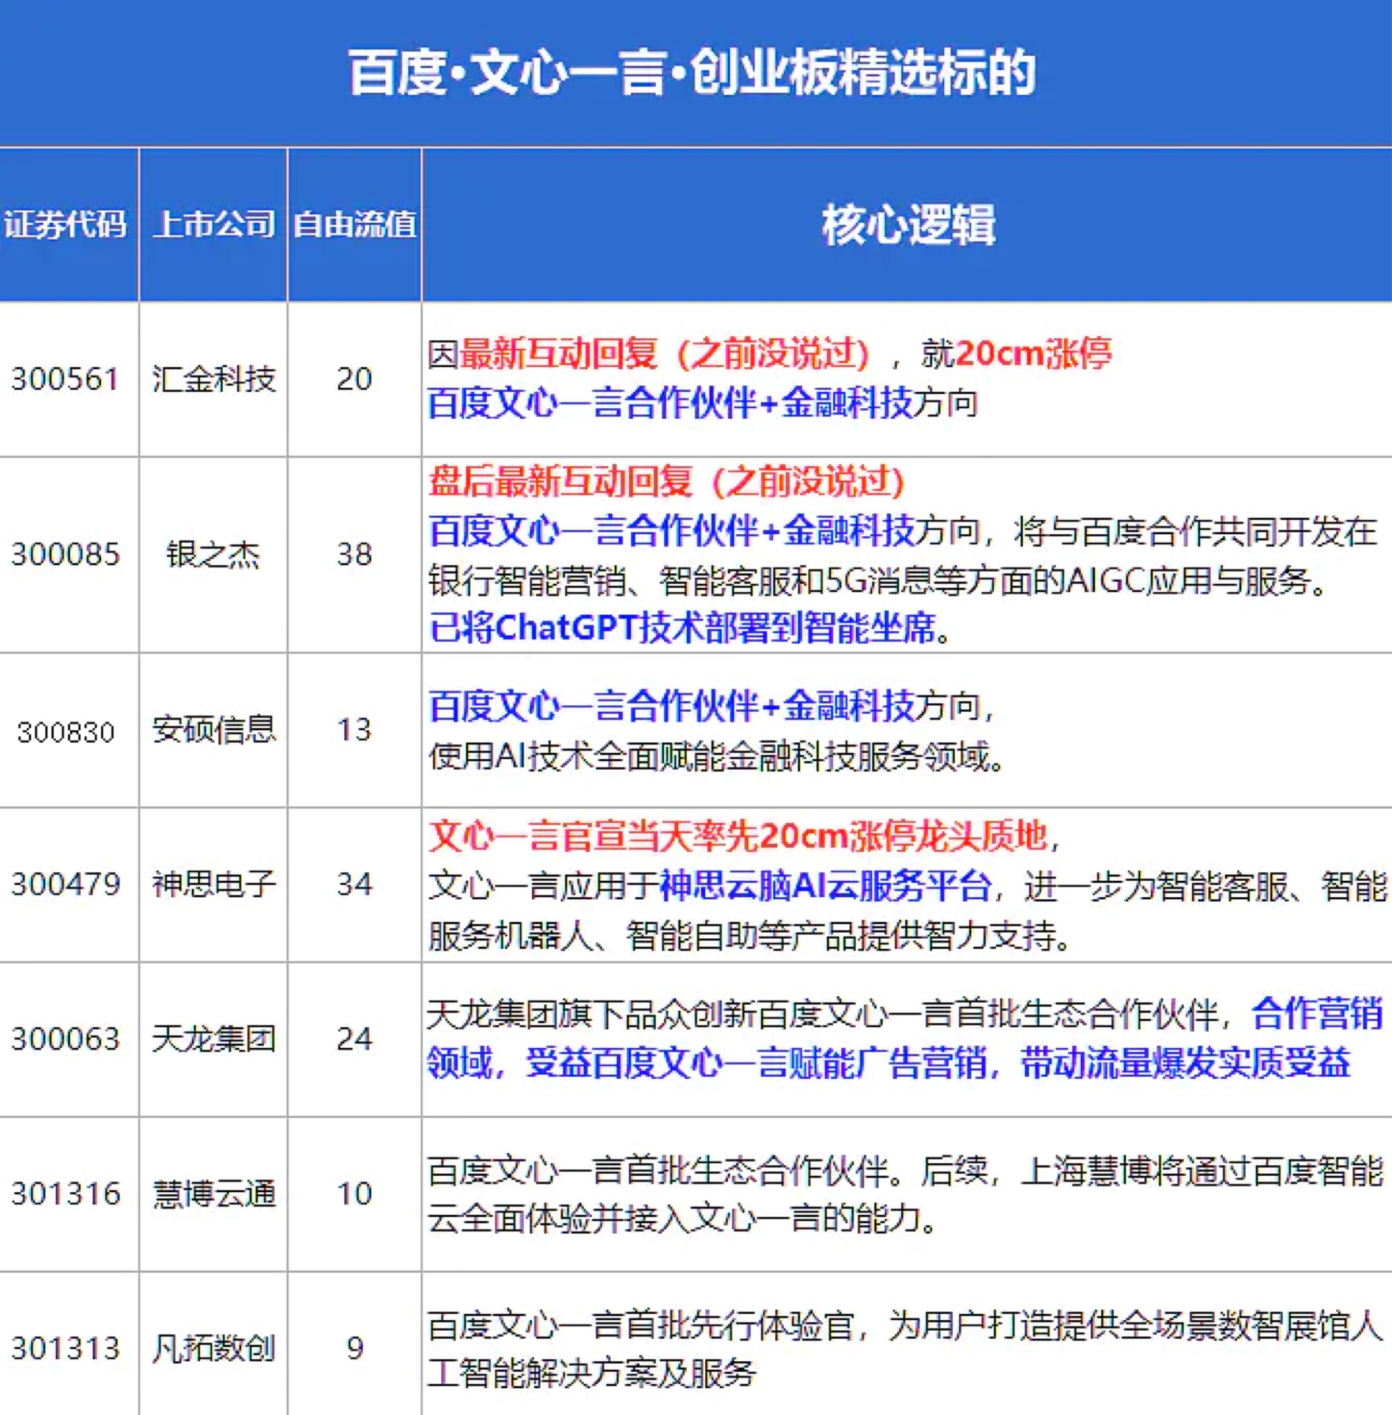The height and width of the screenshot is (1415, 1392).
Task: Click blue text 神思云脑AI云服务平台
Action: (825, 886)
